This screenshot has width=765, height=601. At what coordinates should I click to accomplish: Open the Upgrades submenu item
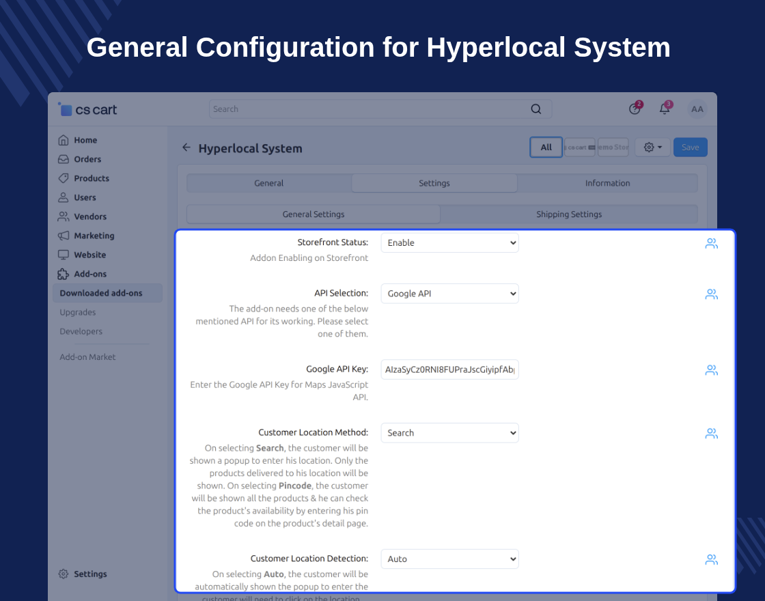pos(78,312)
